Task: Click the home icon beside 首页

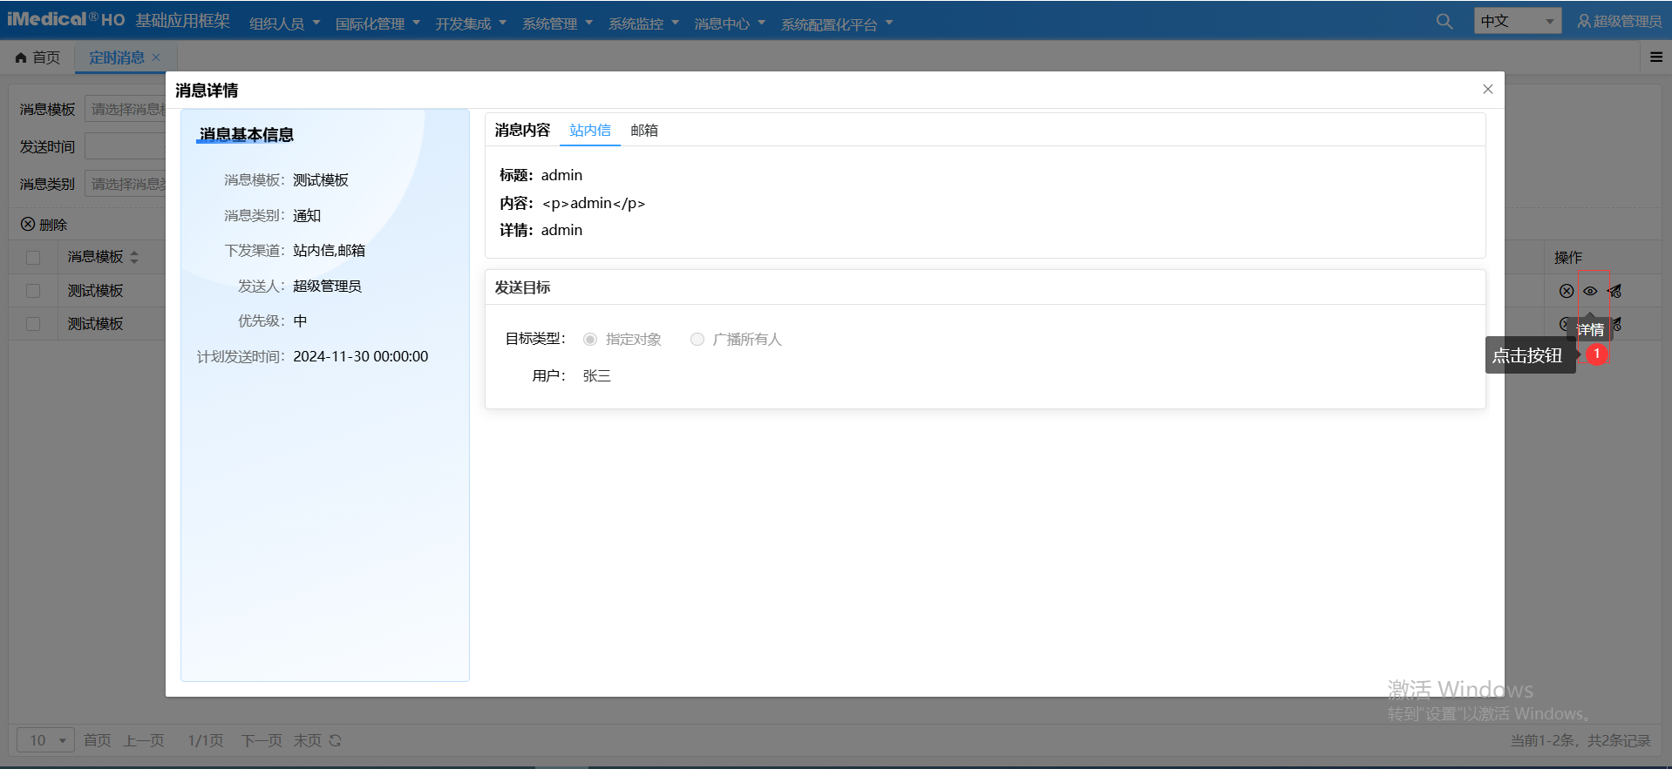Action: click(21, 58)
